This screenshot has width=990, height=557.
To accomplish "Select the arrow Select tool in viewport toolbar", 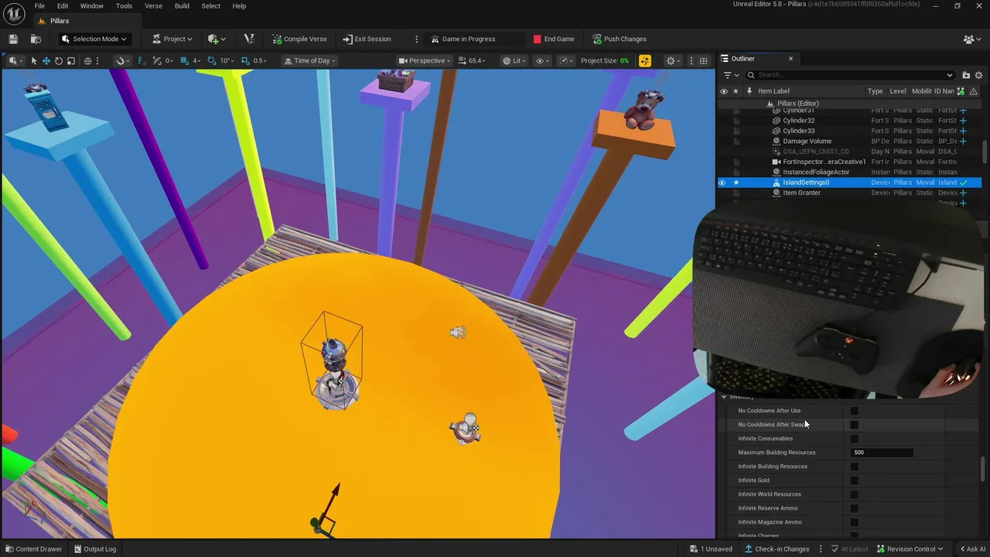I will [33, 60].
